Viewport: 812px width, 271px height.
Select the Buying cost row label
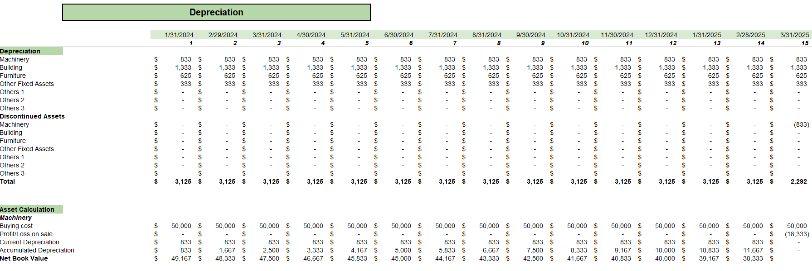pyautogui.click(x=16, y=226)
